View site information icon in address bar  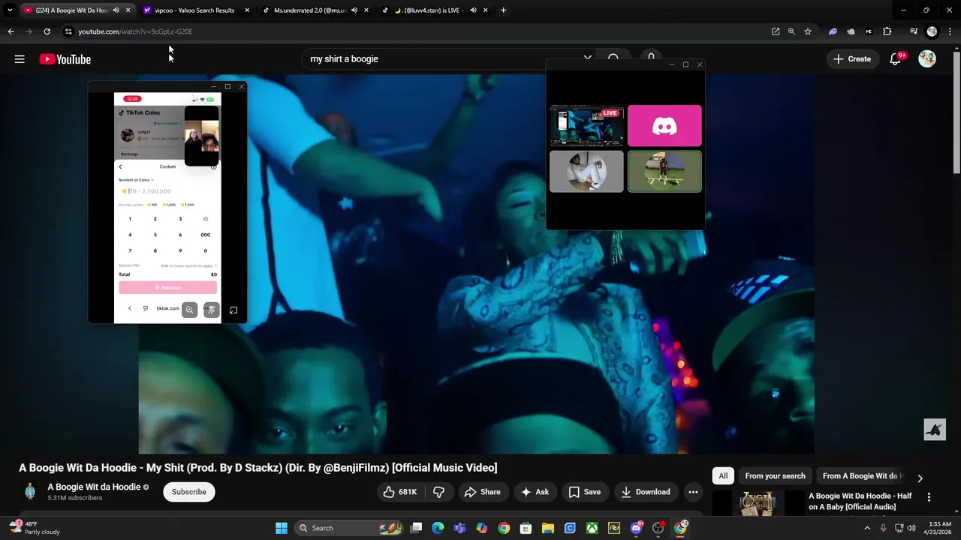tap(68, 31)
